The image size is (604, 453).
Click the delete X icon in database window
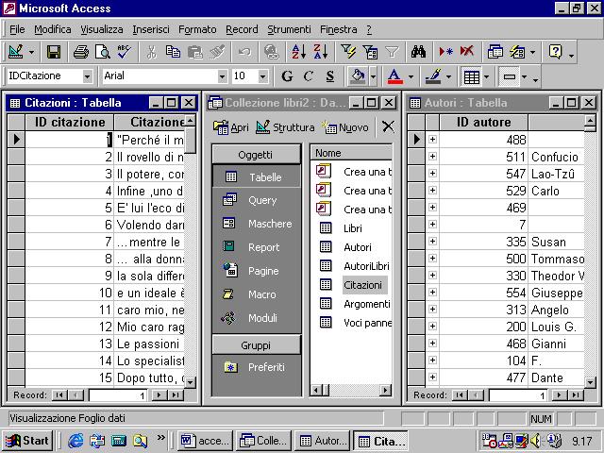tap(388, 126)
